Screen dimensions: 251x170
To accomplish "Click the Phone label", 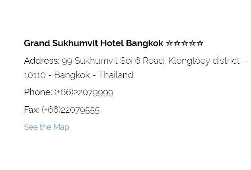I will pos(38,92).
